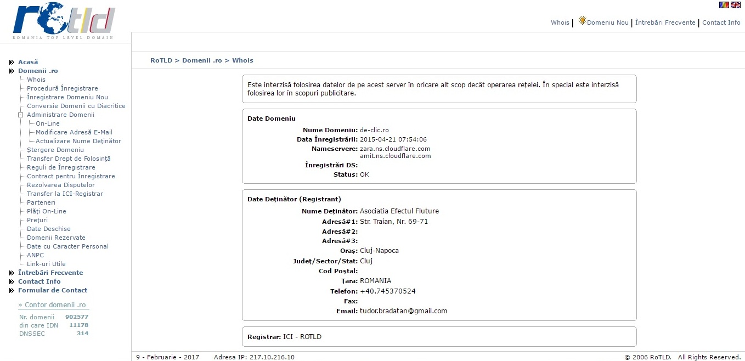
Task: Click address Str. Traian, Nr. 69-71
Action: [394, 222]
